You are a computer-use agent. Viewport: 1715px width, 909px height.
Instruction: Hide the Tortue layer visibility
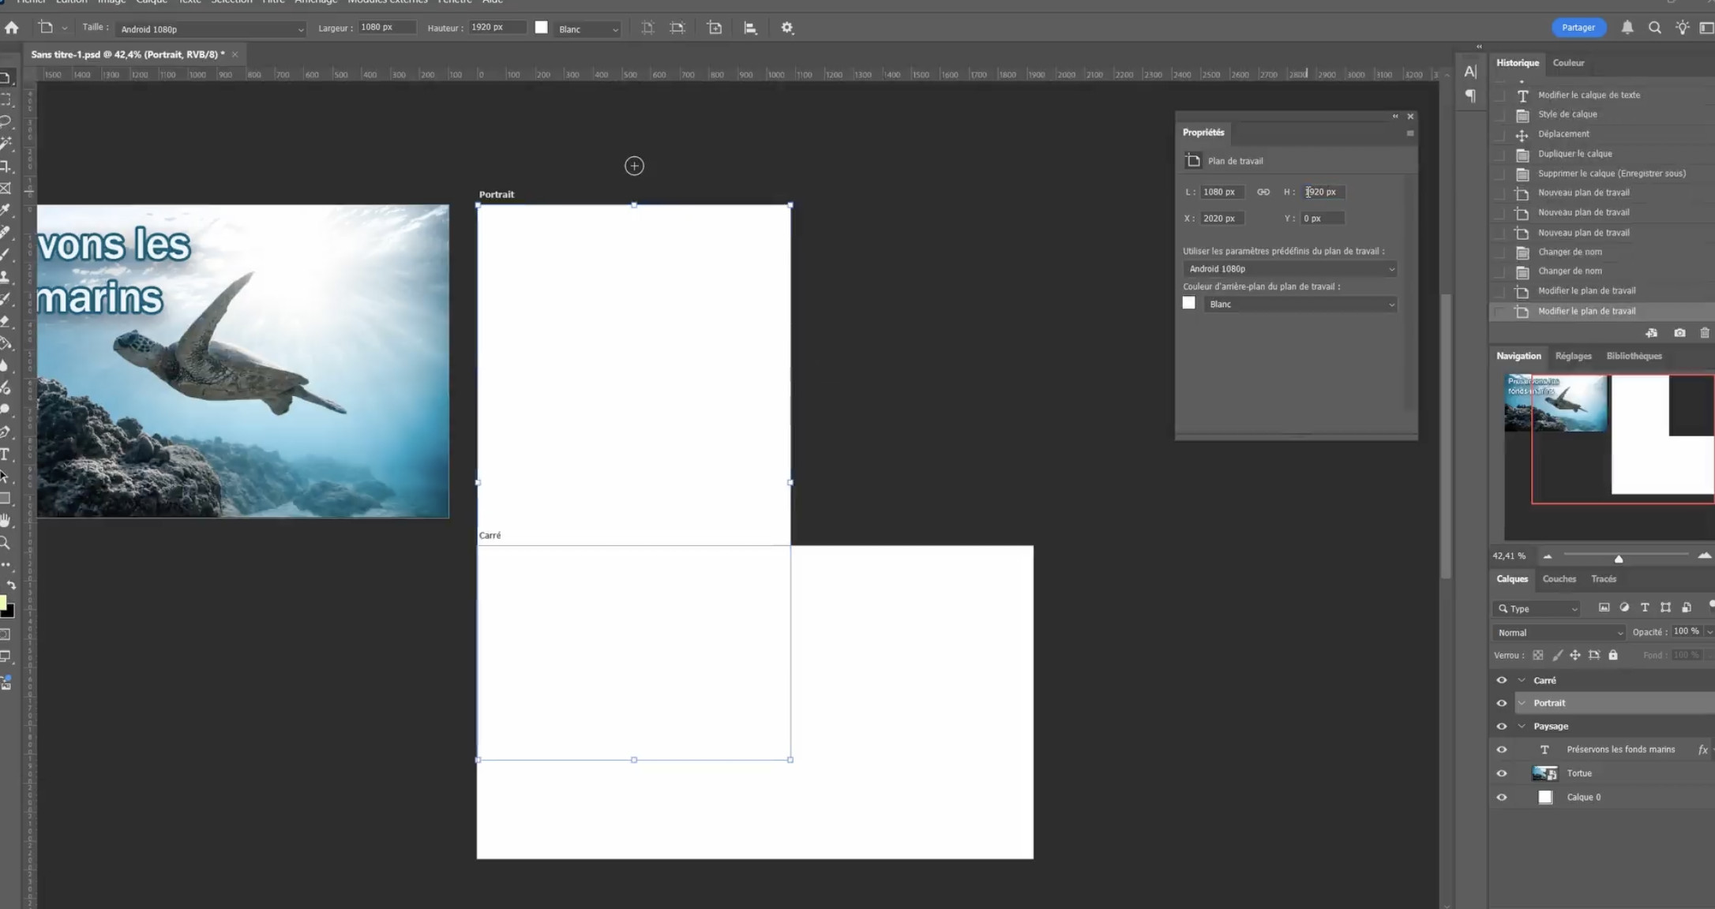1502,773
